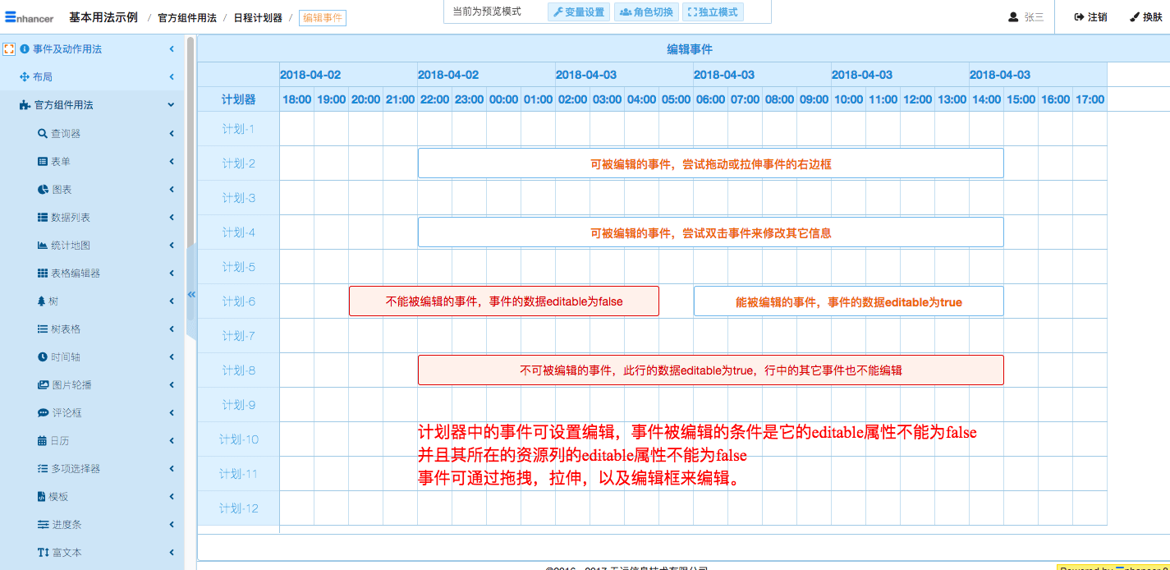Collapse the sidebar with the double-arrow handle
Image resolution: width=1170 pixels, height=570 pixels.
tap(191, 294)
